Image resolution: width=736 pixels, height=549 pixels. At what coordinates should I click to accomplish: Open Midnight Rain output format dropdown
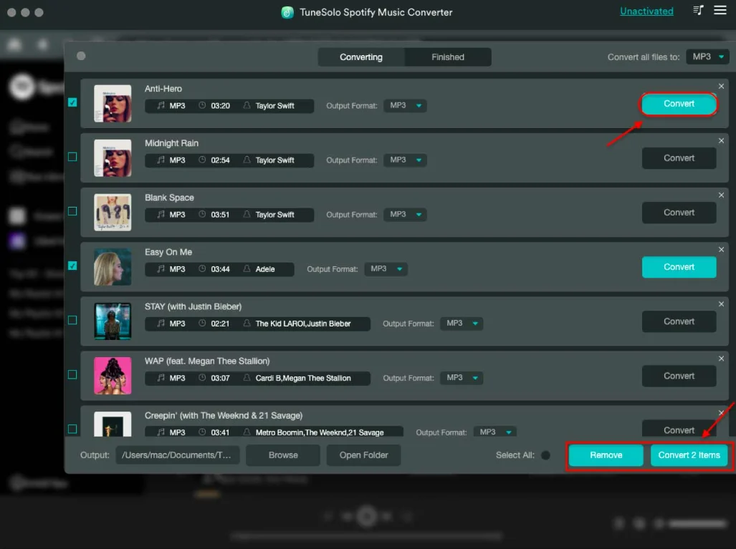tap(405, 160)
